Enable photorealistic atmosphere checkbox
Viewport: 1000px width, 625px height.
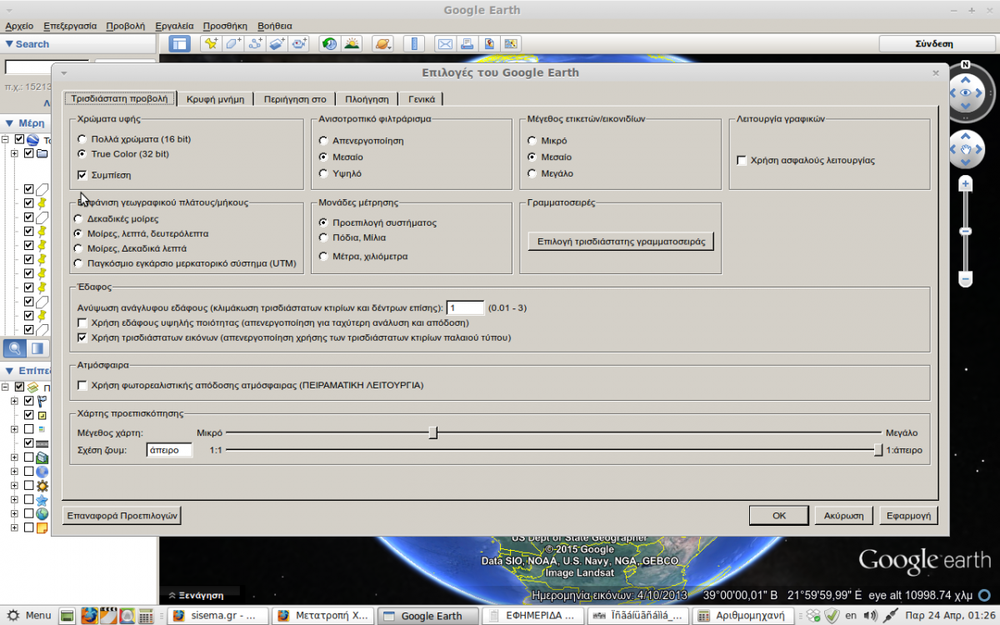82,385
